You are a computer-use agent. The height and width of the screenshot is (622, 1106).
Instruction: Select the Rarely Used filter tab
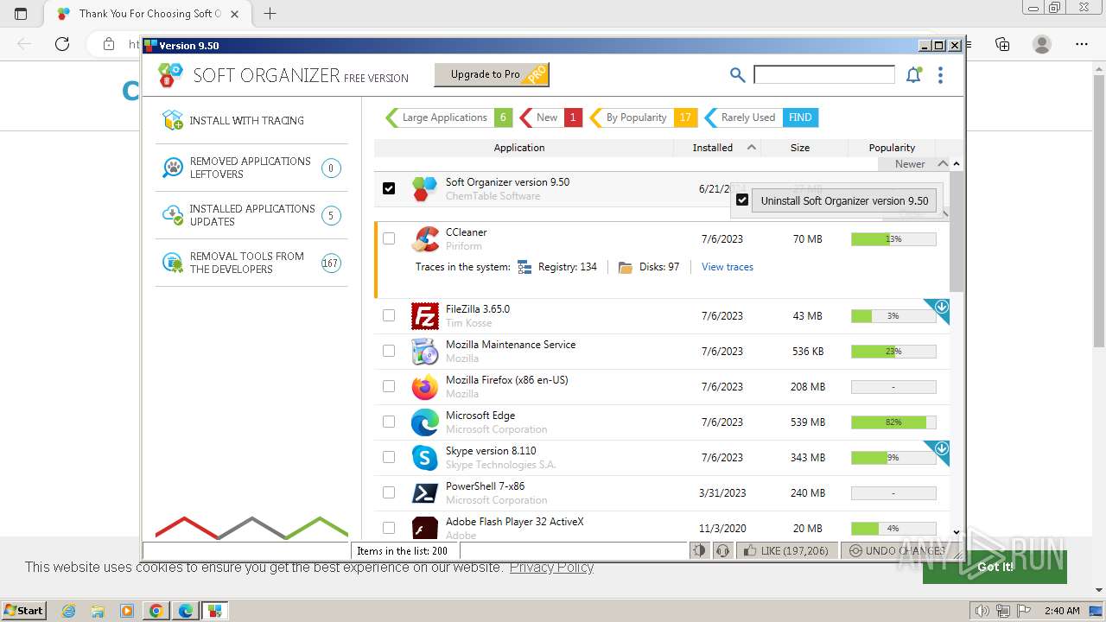pos(761,117)
